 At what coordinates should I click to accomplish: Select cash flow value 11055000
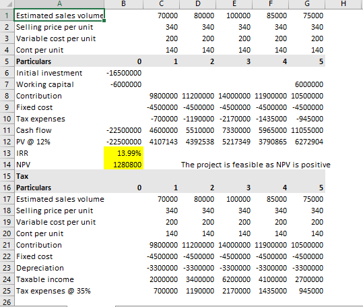pos(306,130)
